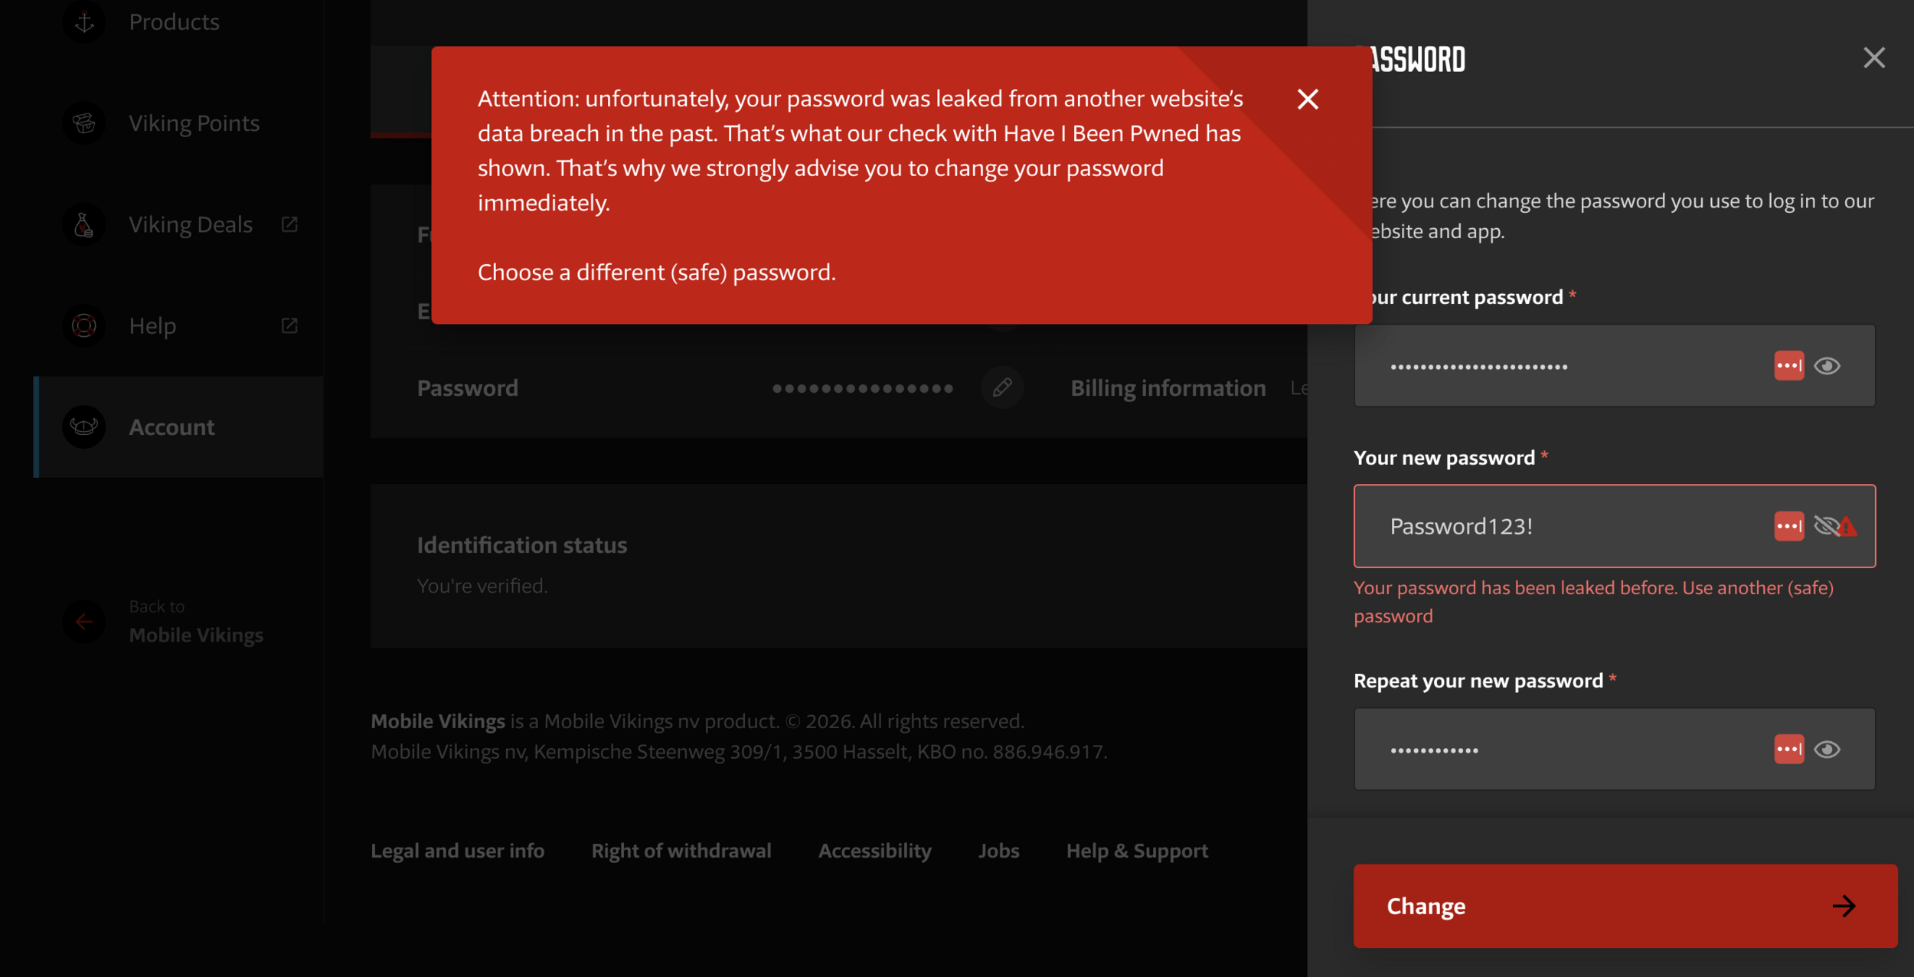Show the current password with eye icon

[x=1827, y=366]
